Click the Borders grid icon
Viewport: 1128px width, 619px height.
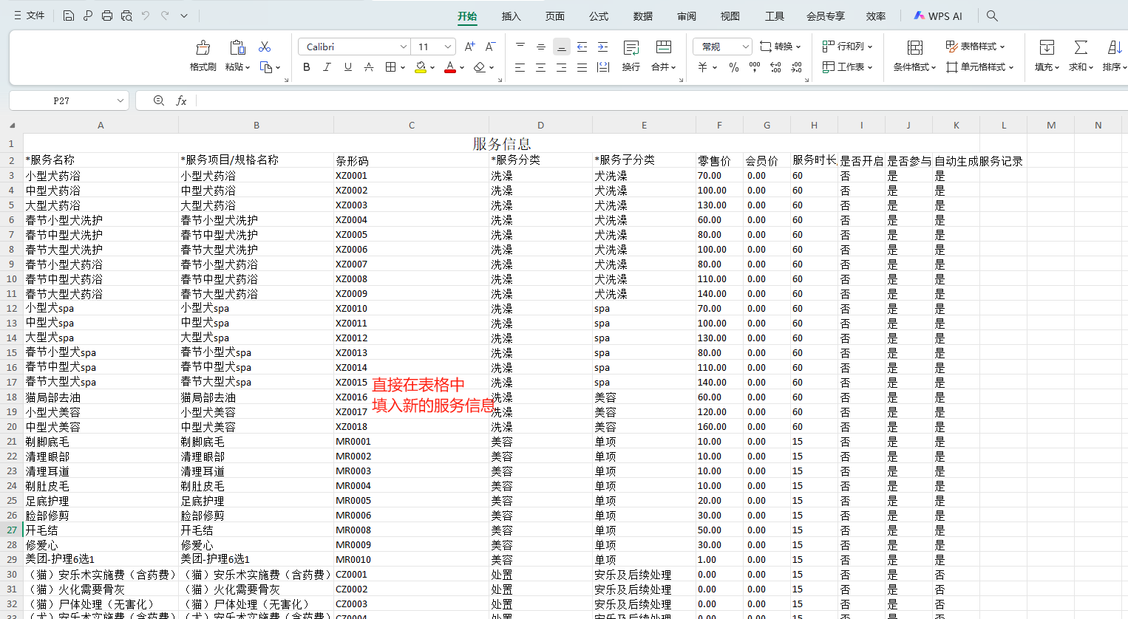click(x=390, y=67)
